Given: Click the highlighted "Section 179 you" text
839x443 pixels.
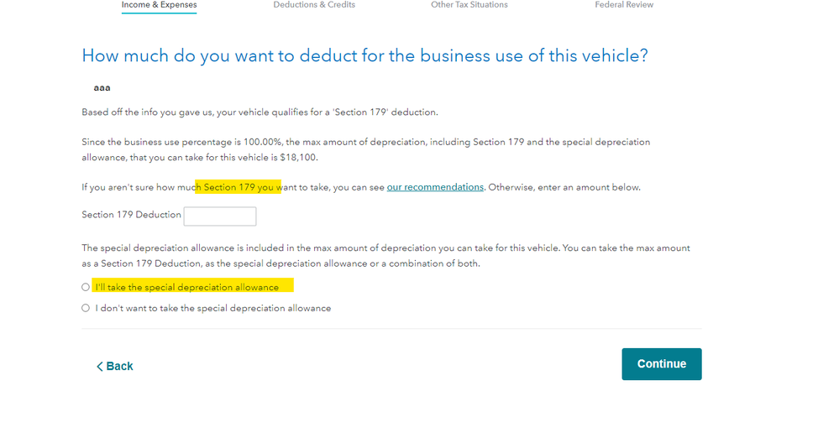Looking at the screenshot, I should click(x=239, y=187).
